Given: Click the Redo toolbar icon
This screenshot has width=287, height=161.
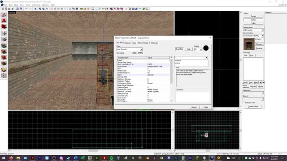Looking at the screenshot, I should point(30,9).
